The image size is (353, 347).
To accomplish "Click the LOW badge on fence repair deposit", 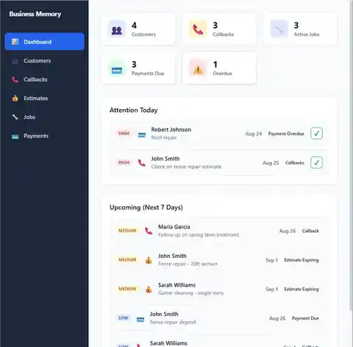I will pyautogui.click(x=124, y=318).
